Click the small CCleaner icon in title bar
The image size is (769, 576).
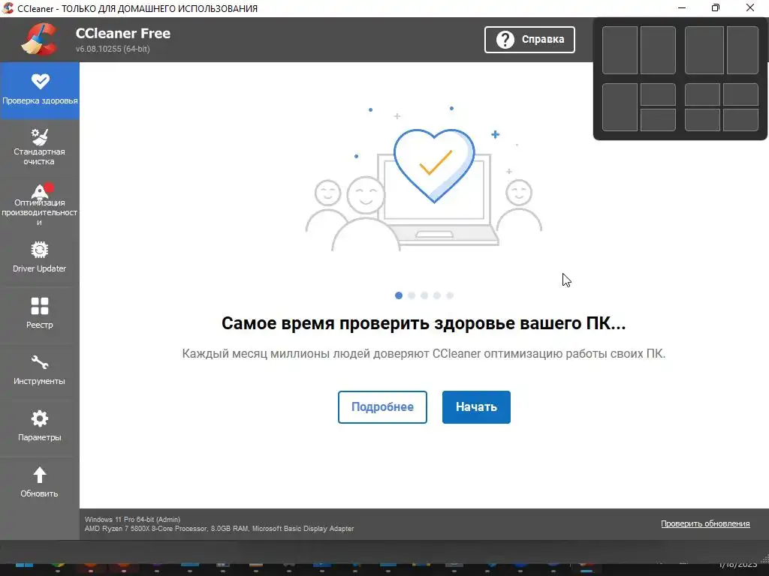[x=8, y=7]
